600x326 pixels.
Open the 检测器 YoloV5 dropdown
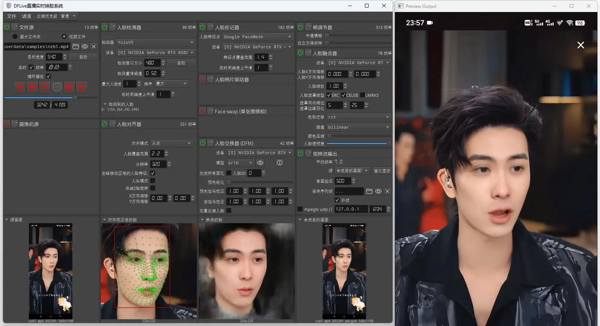pyautogui.click(x=155, y=42)
